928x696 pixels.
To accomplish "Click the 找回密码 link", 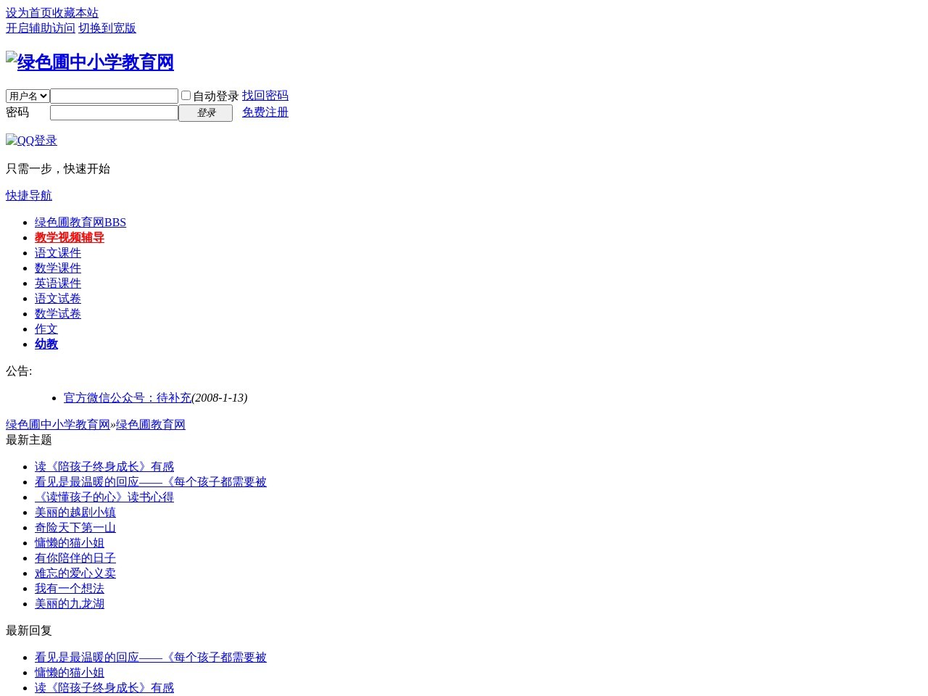I will point(265,96).
